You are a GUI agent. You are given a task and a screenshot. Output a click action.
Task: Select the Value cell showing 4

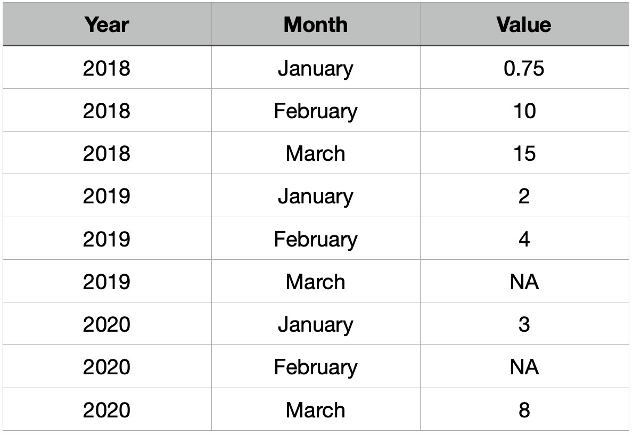[524, 239]
